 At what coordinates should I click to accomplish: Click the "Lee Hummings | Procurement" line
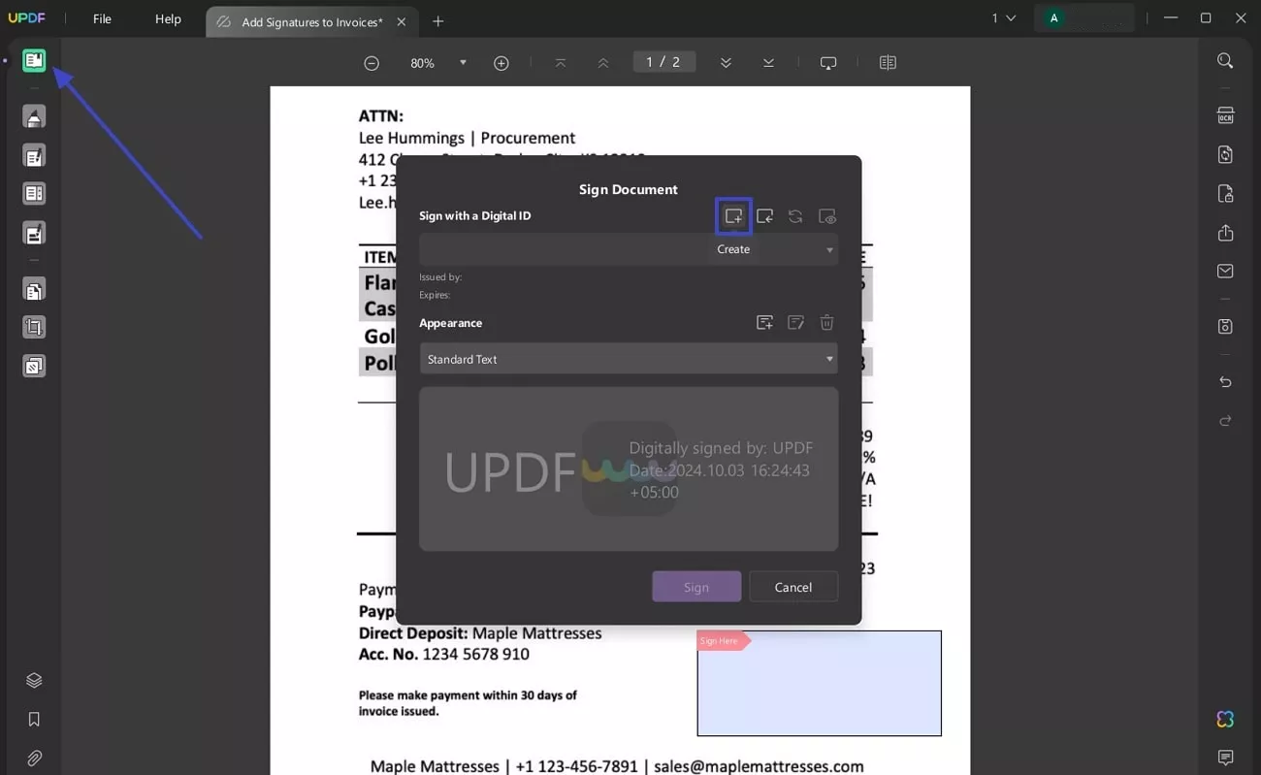tap(467, 138)
